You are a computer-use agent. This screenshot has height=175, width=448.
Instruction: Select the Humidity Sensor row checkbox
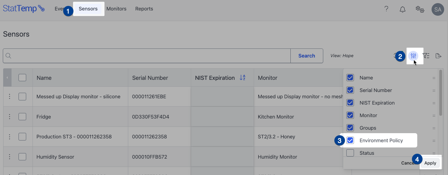point(22,157)
